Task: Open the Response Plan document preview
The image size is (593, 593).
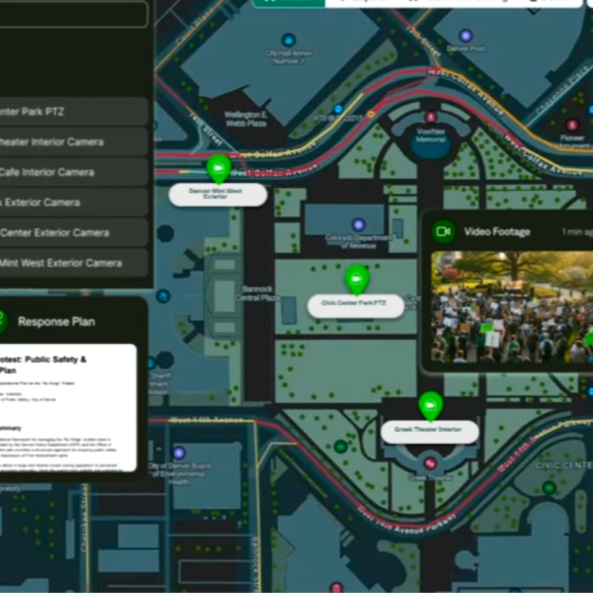Action: [x=66, y=407]
